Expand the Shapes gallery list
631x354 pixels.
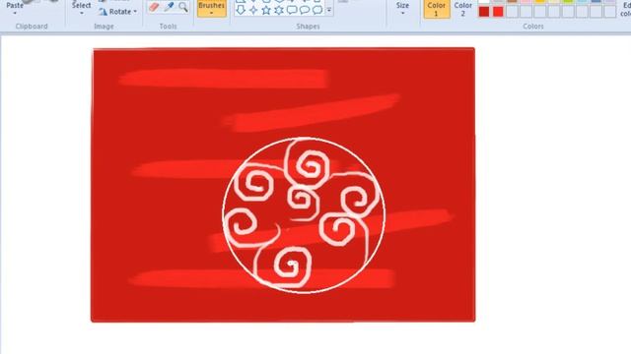[329, 10]
